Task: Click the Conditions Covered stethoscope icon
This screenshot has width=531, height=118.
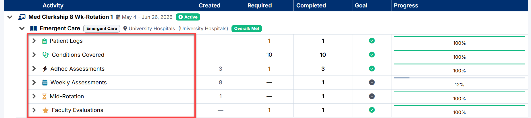Action: pos(45,55)
